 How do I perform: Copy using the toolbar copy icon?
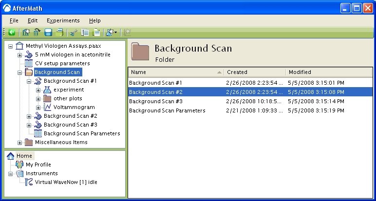pyautogui.click(x=85, y=32)
